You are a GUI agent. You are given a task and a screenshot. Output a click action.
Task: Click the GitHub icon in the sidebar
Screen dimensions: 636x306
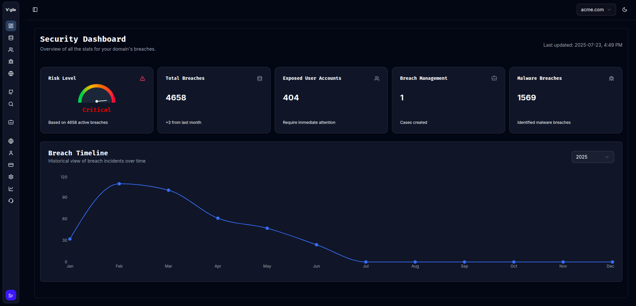click(11, 92)
